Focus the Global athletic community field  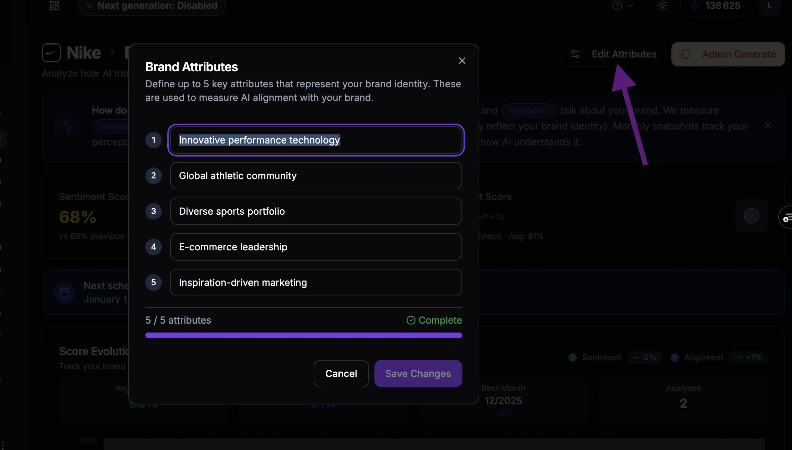pyautogui.click(x=316, y=176)
